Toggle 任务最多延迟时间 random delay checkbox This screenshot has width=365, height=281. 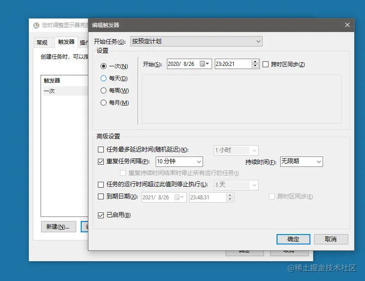tap(101, 149)
